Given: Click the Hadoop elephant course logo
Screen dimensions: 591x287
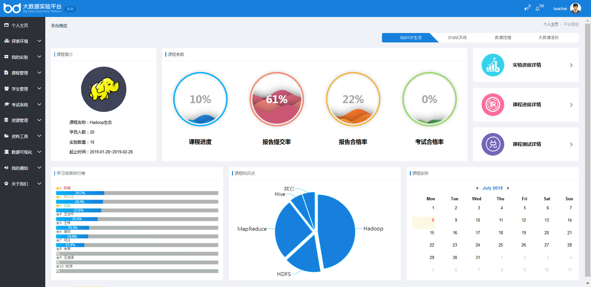Looking at the screenshot, I should click(x=104, y=89).
